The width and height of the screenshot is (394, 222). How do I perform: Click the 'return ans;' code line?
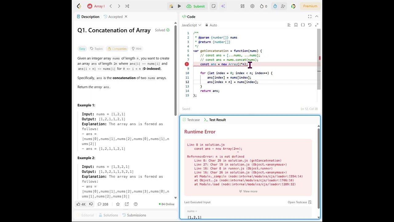(210, 91)
